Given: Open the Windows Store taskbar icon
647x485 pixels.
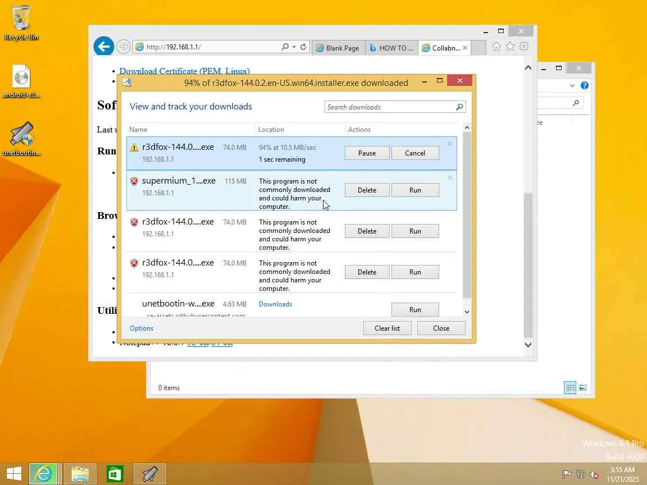Looking at the screenshot, I should pyautogui.click(x=115, y=474).
